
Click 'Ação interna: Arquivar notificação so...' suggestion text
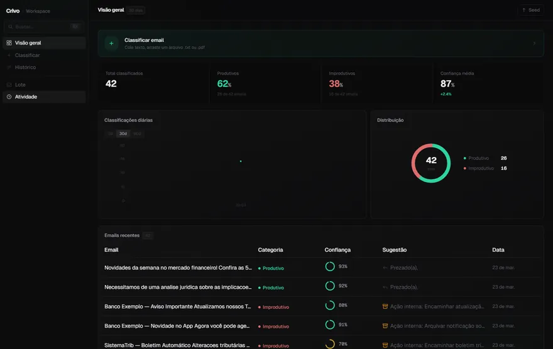[x=437, y=326]
